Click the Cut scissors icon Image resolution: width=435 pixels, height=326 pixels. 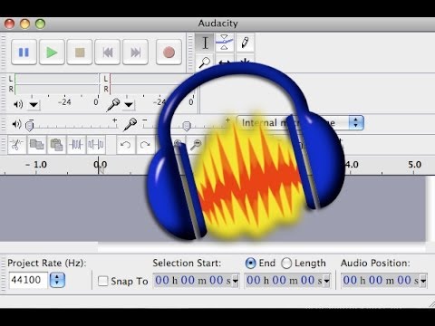[17, 145]
